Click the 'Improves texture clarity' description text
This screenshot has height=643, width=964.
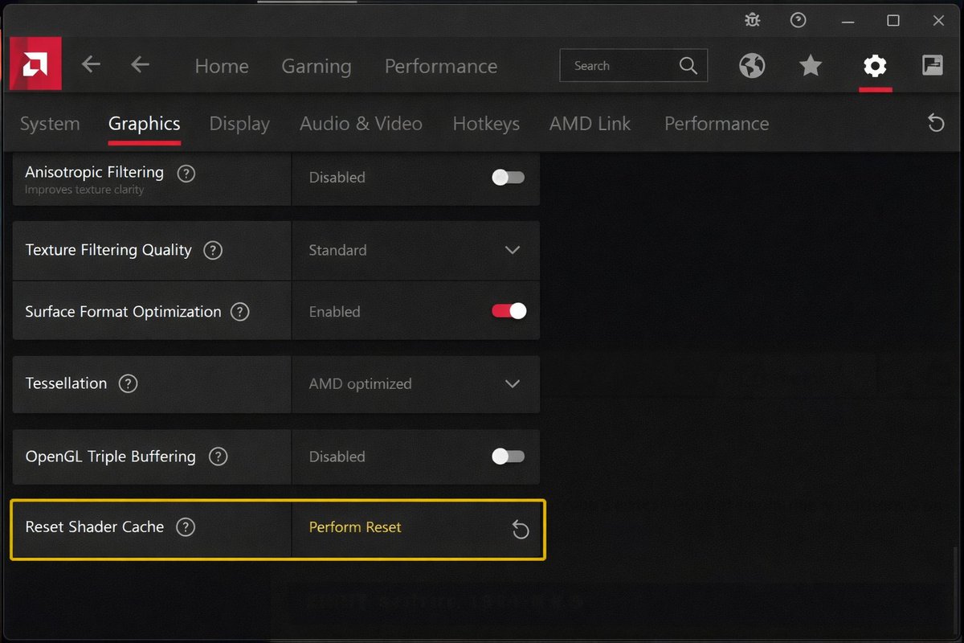[x=84, y=190]
